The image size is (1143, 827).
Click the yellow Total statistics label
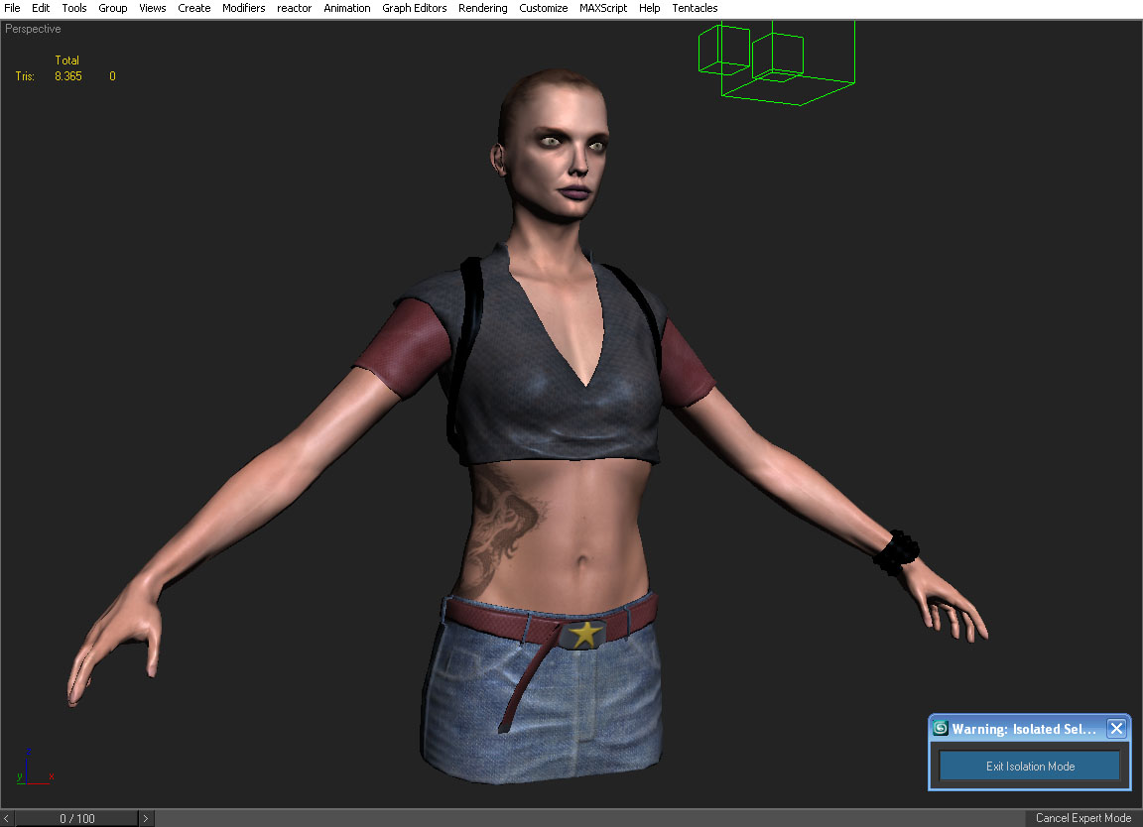[67, 60]
